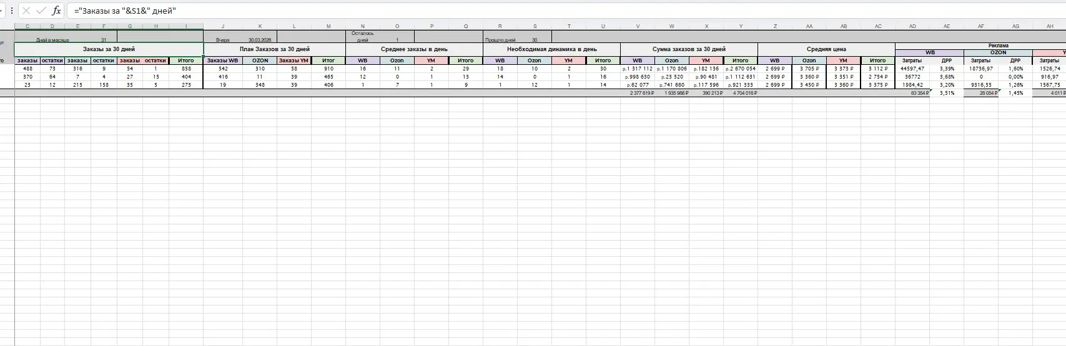Select the cell showing 2 754 ₽

tap(878, 77)
